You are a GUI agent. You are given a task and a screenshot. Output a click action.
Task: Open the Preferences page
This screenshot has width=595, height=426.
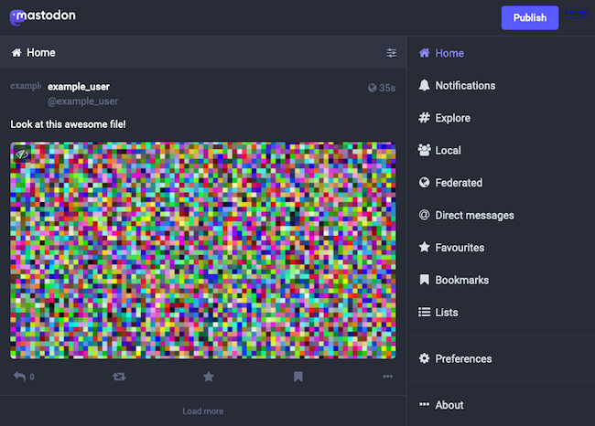pos(463,358)
